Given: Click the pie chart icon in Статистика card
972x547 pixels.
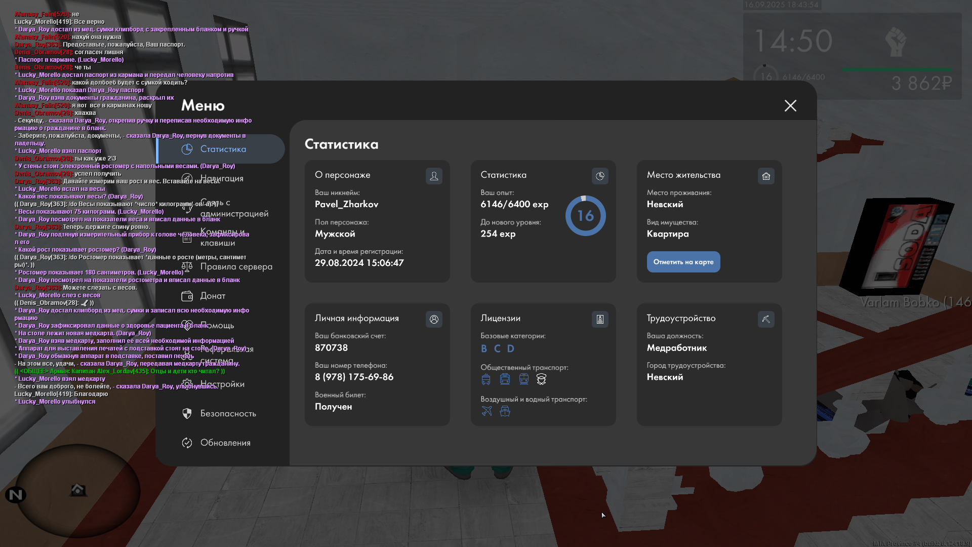Looking at the screenshot, I should pyautogui.click(x=600, y=176).
